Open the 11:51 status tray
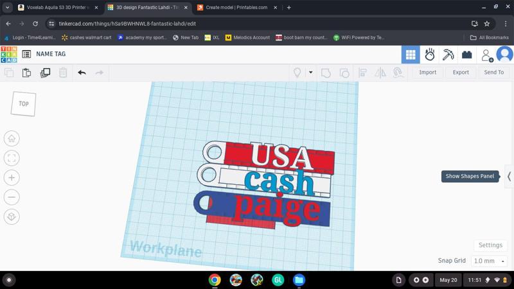The width and height of the screenshot is (514, 289). click(488, 280)
